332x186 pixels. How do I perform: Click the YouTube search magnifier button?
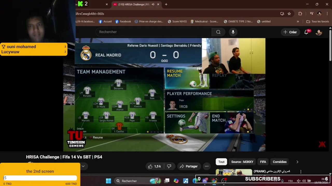tap(218, 32)
